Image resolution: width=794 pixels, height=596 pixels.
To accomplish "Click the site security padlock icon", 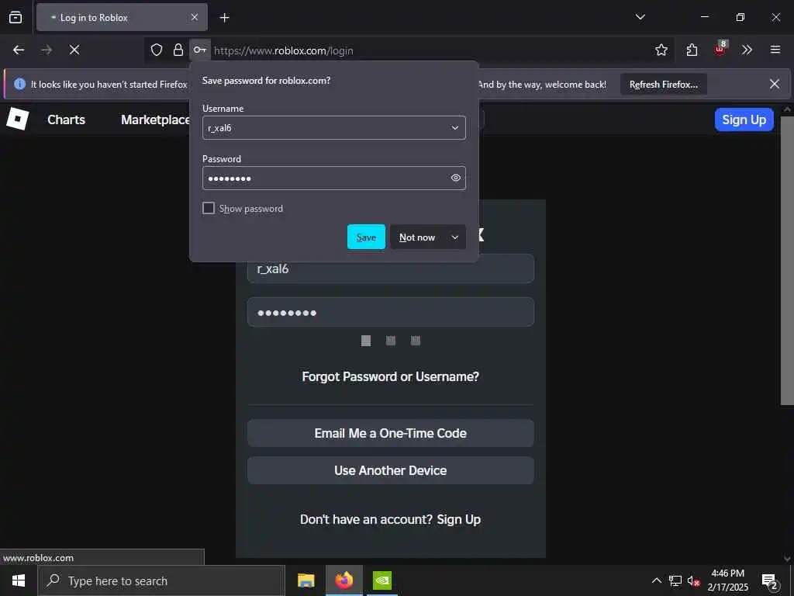I will (x=178, y=50).
